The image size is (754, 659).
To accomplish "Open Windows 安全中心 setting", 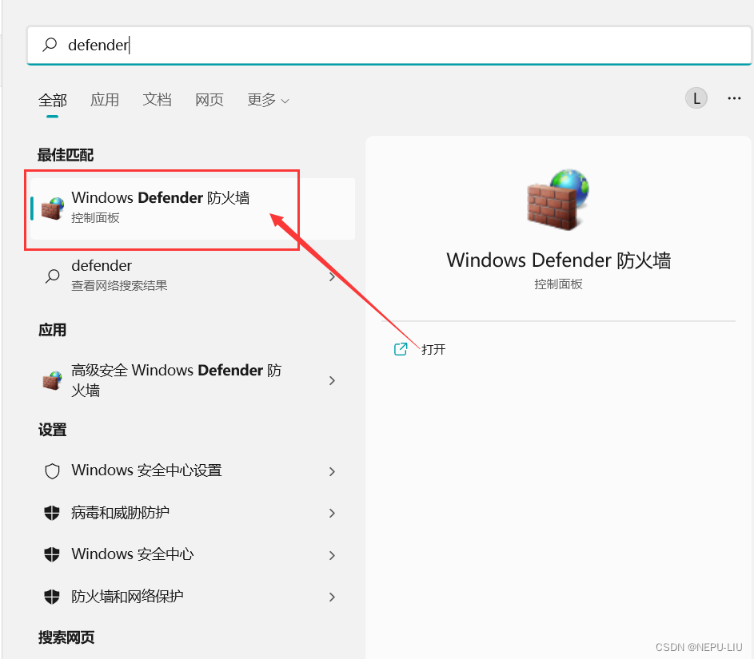I will pos(193,555).
